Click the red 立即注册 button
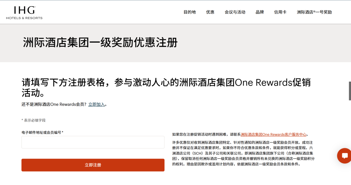Image resolution: width=351 pixels, height=185 pixels. coord(93,165)
